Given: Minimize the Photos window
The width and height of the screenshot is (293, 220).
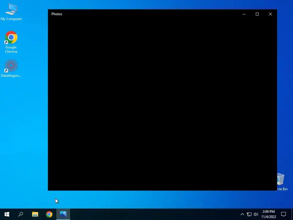Looking at the screenshot, I should pos(244,14).
